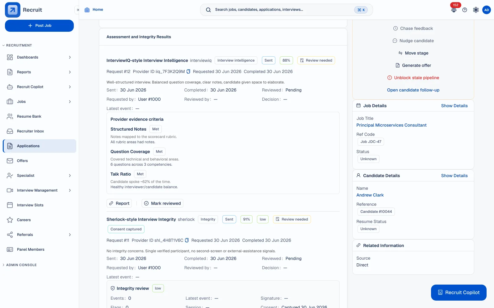This screenshot has width=494, height=308.
Task: Open the AD user avatar menu
Action: (487, 10)
